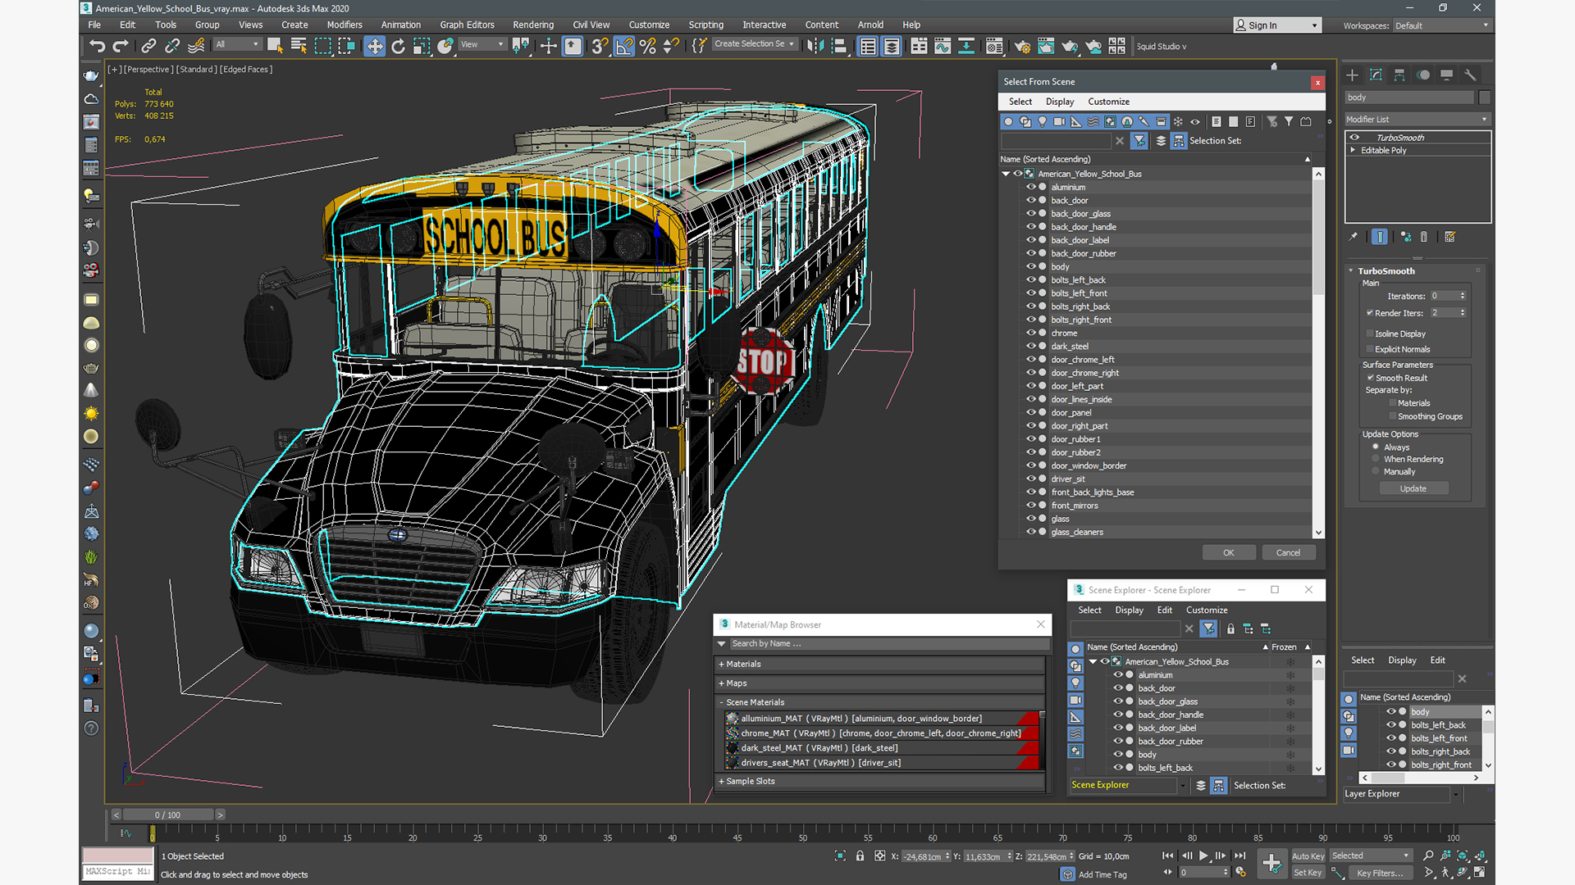
Task: Open Workspaces Default dropdown
Action: [x=1441, y=25]
